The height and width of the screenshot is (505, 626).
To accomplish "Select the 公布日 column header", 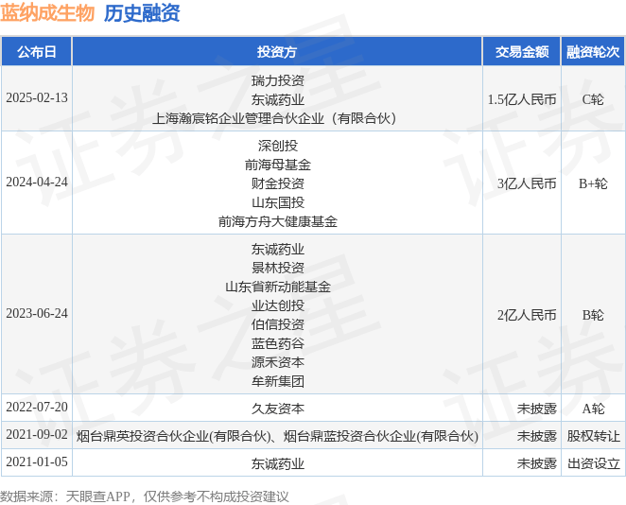I will (x=36, y=51).
